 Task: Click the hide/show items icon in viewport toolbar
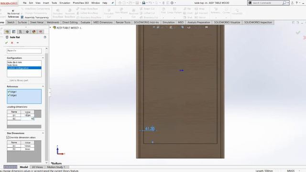tap(189, 27)
